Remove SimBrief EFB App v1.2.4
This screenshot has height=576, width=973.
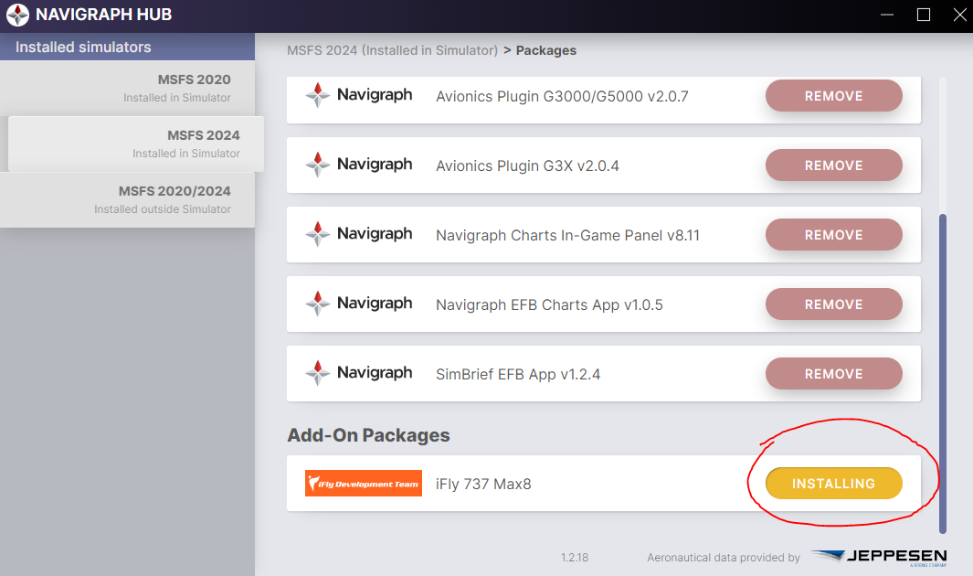click(x=833, y=374)
